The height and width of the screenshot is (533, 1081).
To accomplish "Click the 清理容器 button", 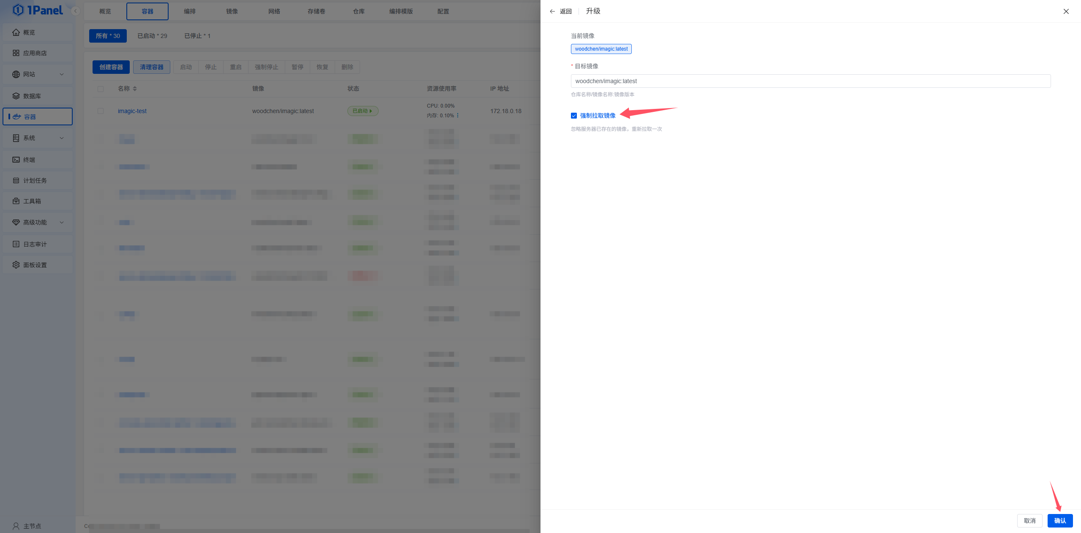I will pyautogui.click(x=152, y=67).
